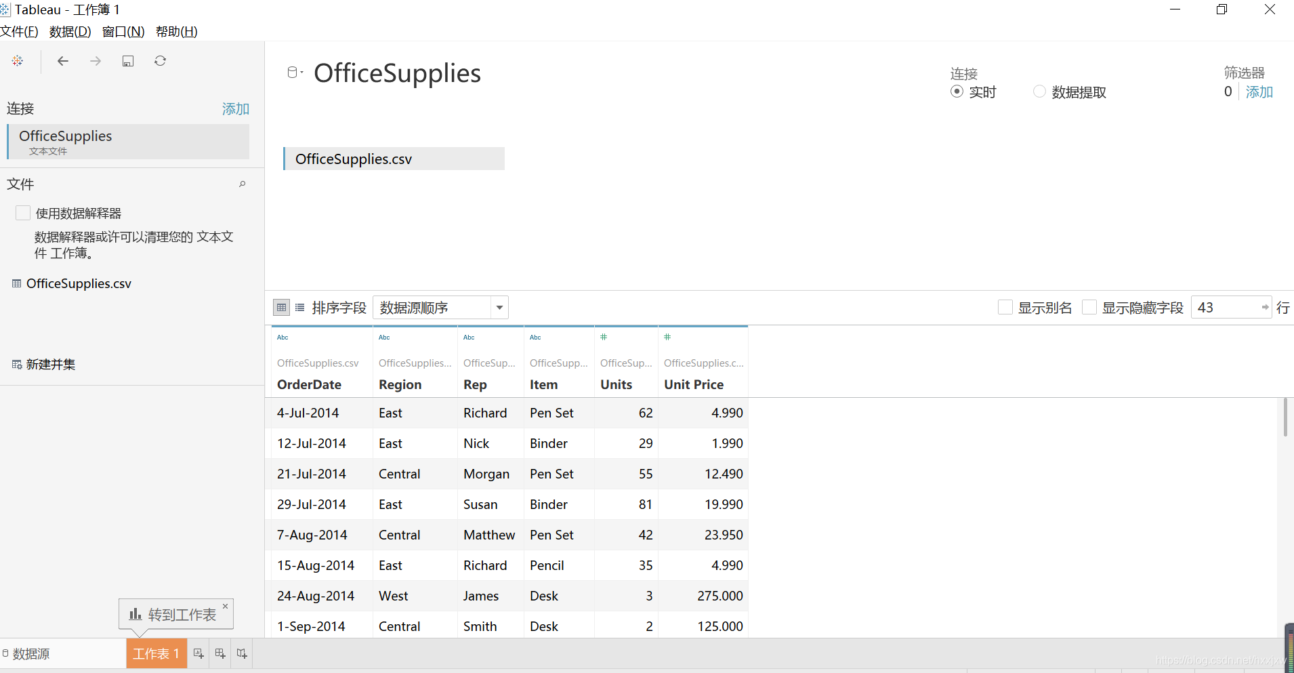
Task: Open the 帮助(H) menu
Action: coord(177,32)
